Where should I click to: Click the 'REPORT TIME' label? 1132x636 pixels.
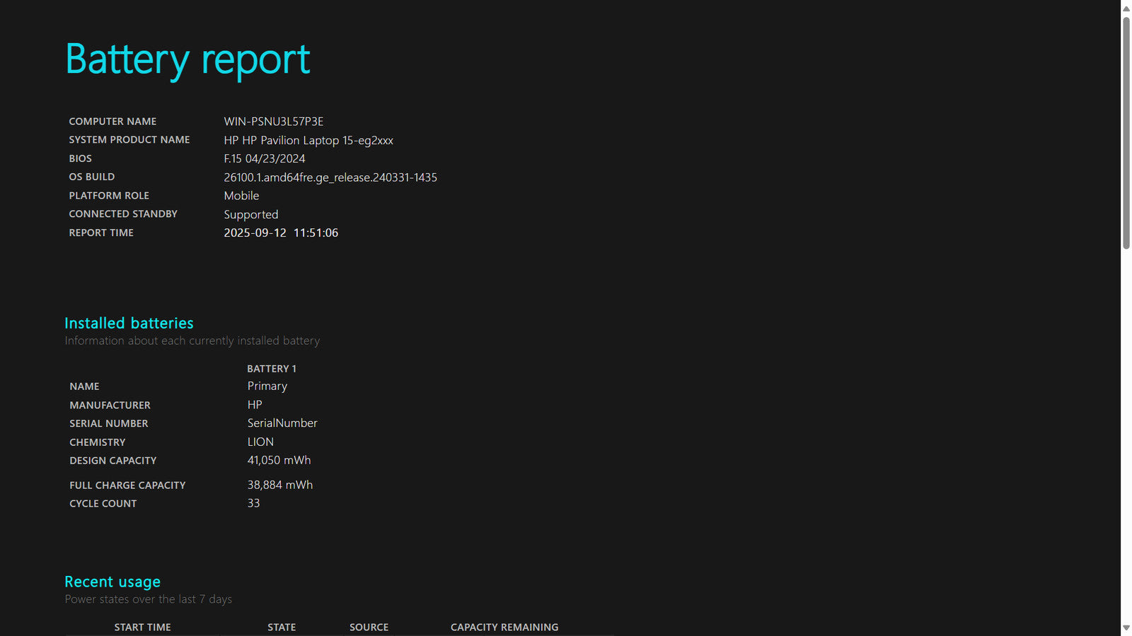coord(101,232)
